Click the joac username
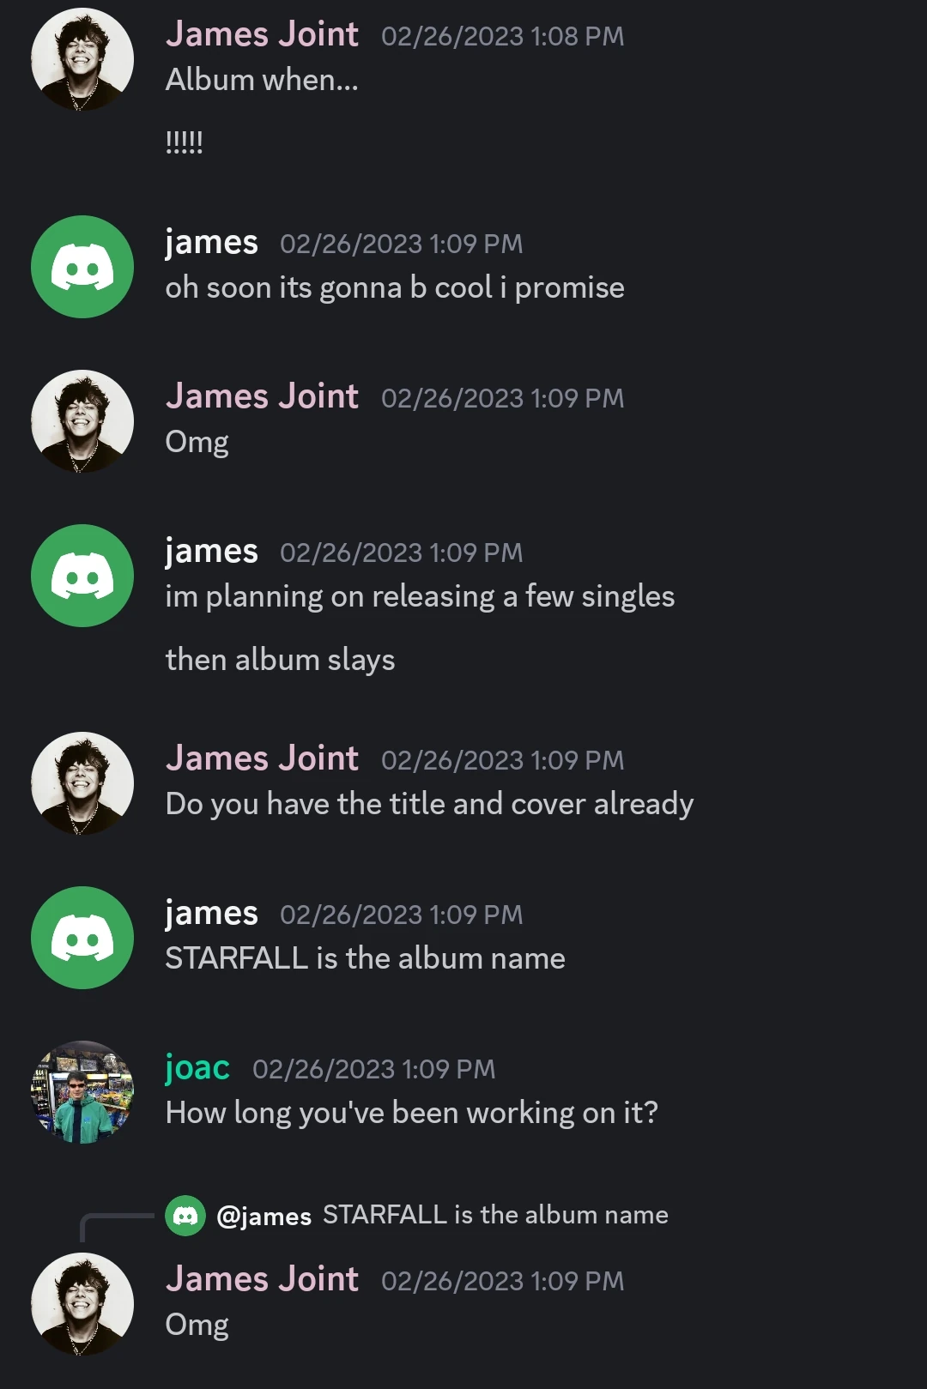The height and width of the screenshot is (1389, 927). coord(197,1068)
